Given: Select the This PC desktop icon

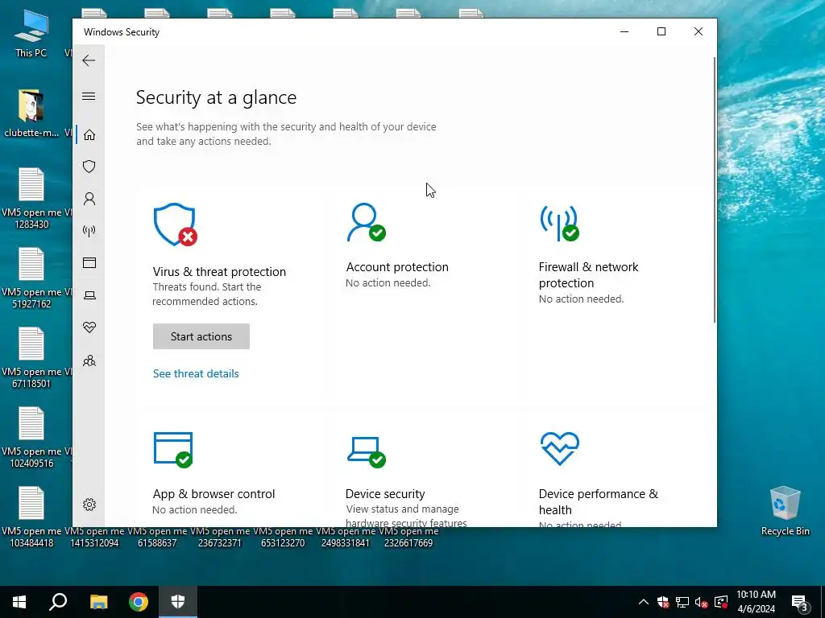Looking at the screenshot, I should pyautogui.click(x=31, y=33).
